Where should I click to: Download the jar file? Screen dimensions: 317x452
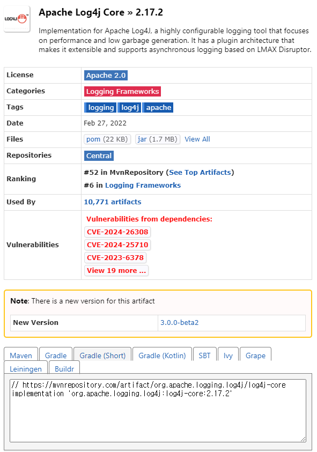[x=158, y=139]
